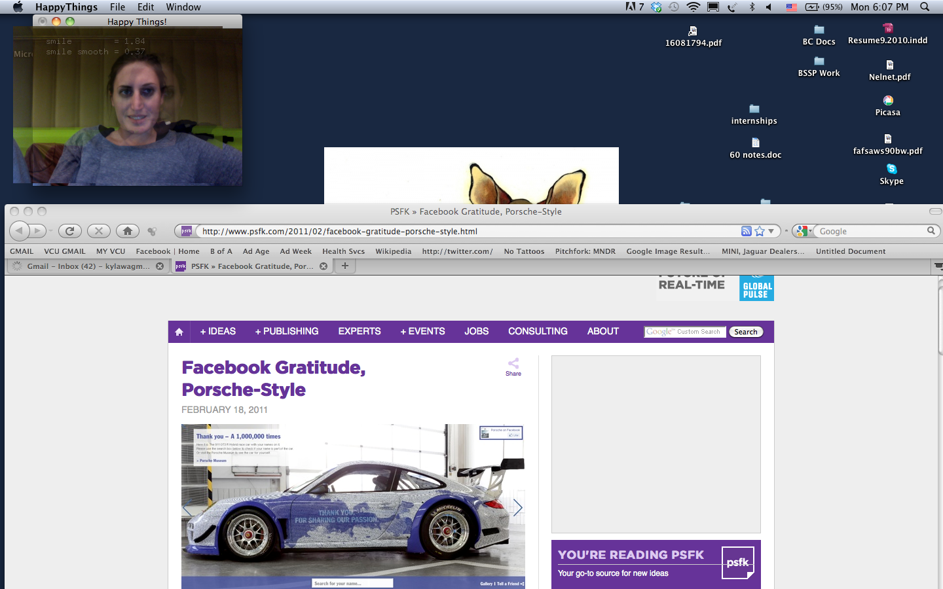Switch to the Gmail Inbox tab
The image size is (943, 589).
[x=88, y=266]
